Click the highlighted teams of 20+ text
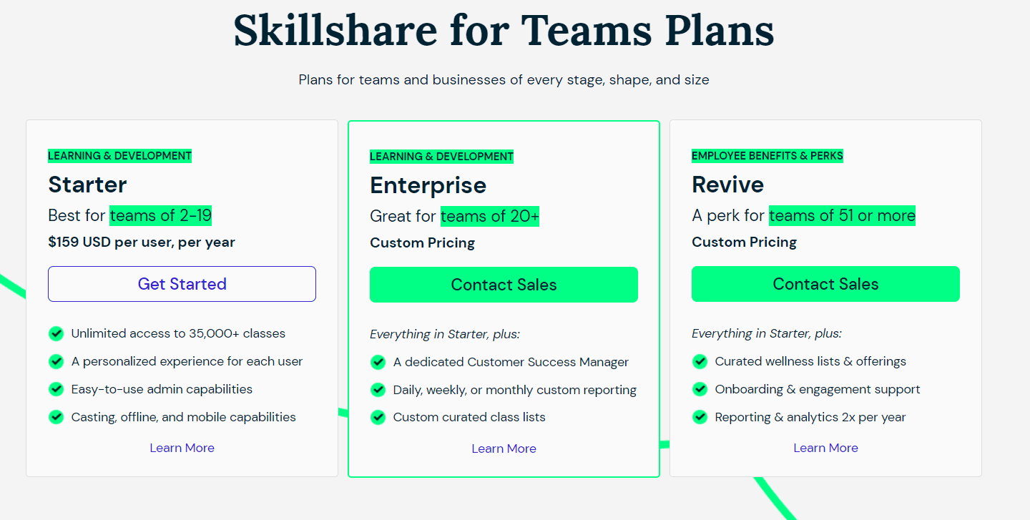 coord(490,216)
